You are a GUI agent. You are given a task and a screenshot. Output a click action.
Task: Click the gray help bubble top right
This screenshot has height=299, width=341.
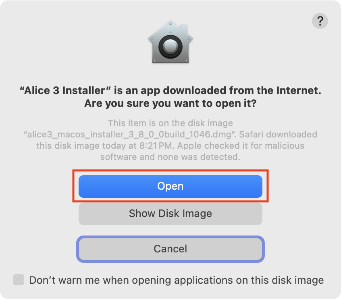tap(320, 21)
